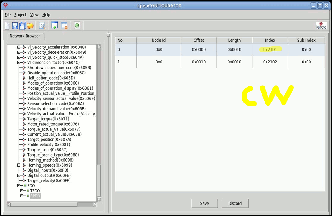
Task: Create a new project with the blank page icon
Action: point(7,26)
